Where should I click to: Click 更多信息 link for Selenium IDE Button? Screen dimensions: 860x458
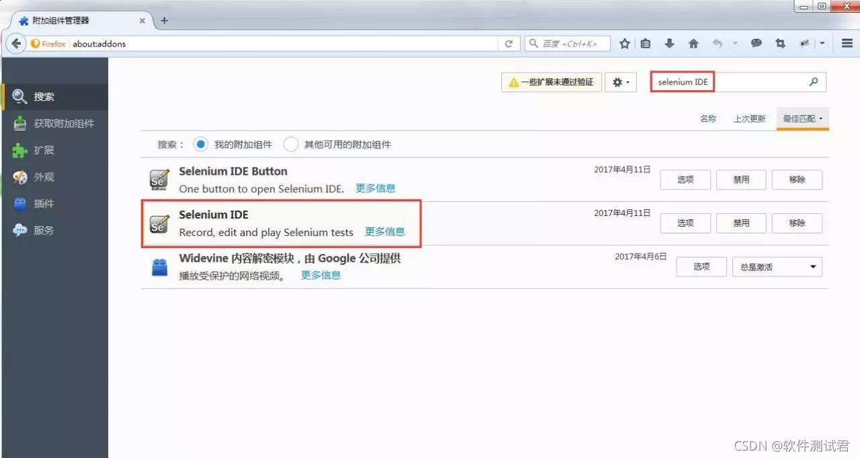tap(376, 188)
